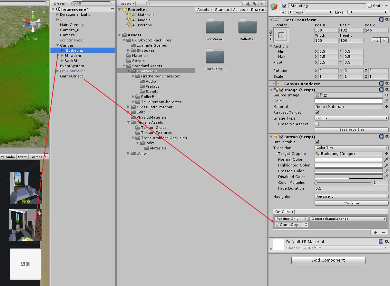Viewport: 390px width, 286px height.
Task: Switch to the Gizmos tab
Action: [36, 157]
